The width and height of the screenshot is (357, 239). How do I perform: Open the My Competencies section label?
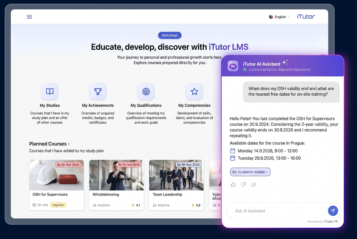[x=194, y=105]
